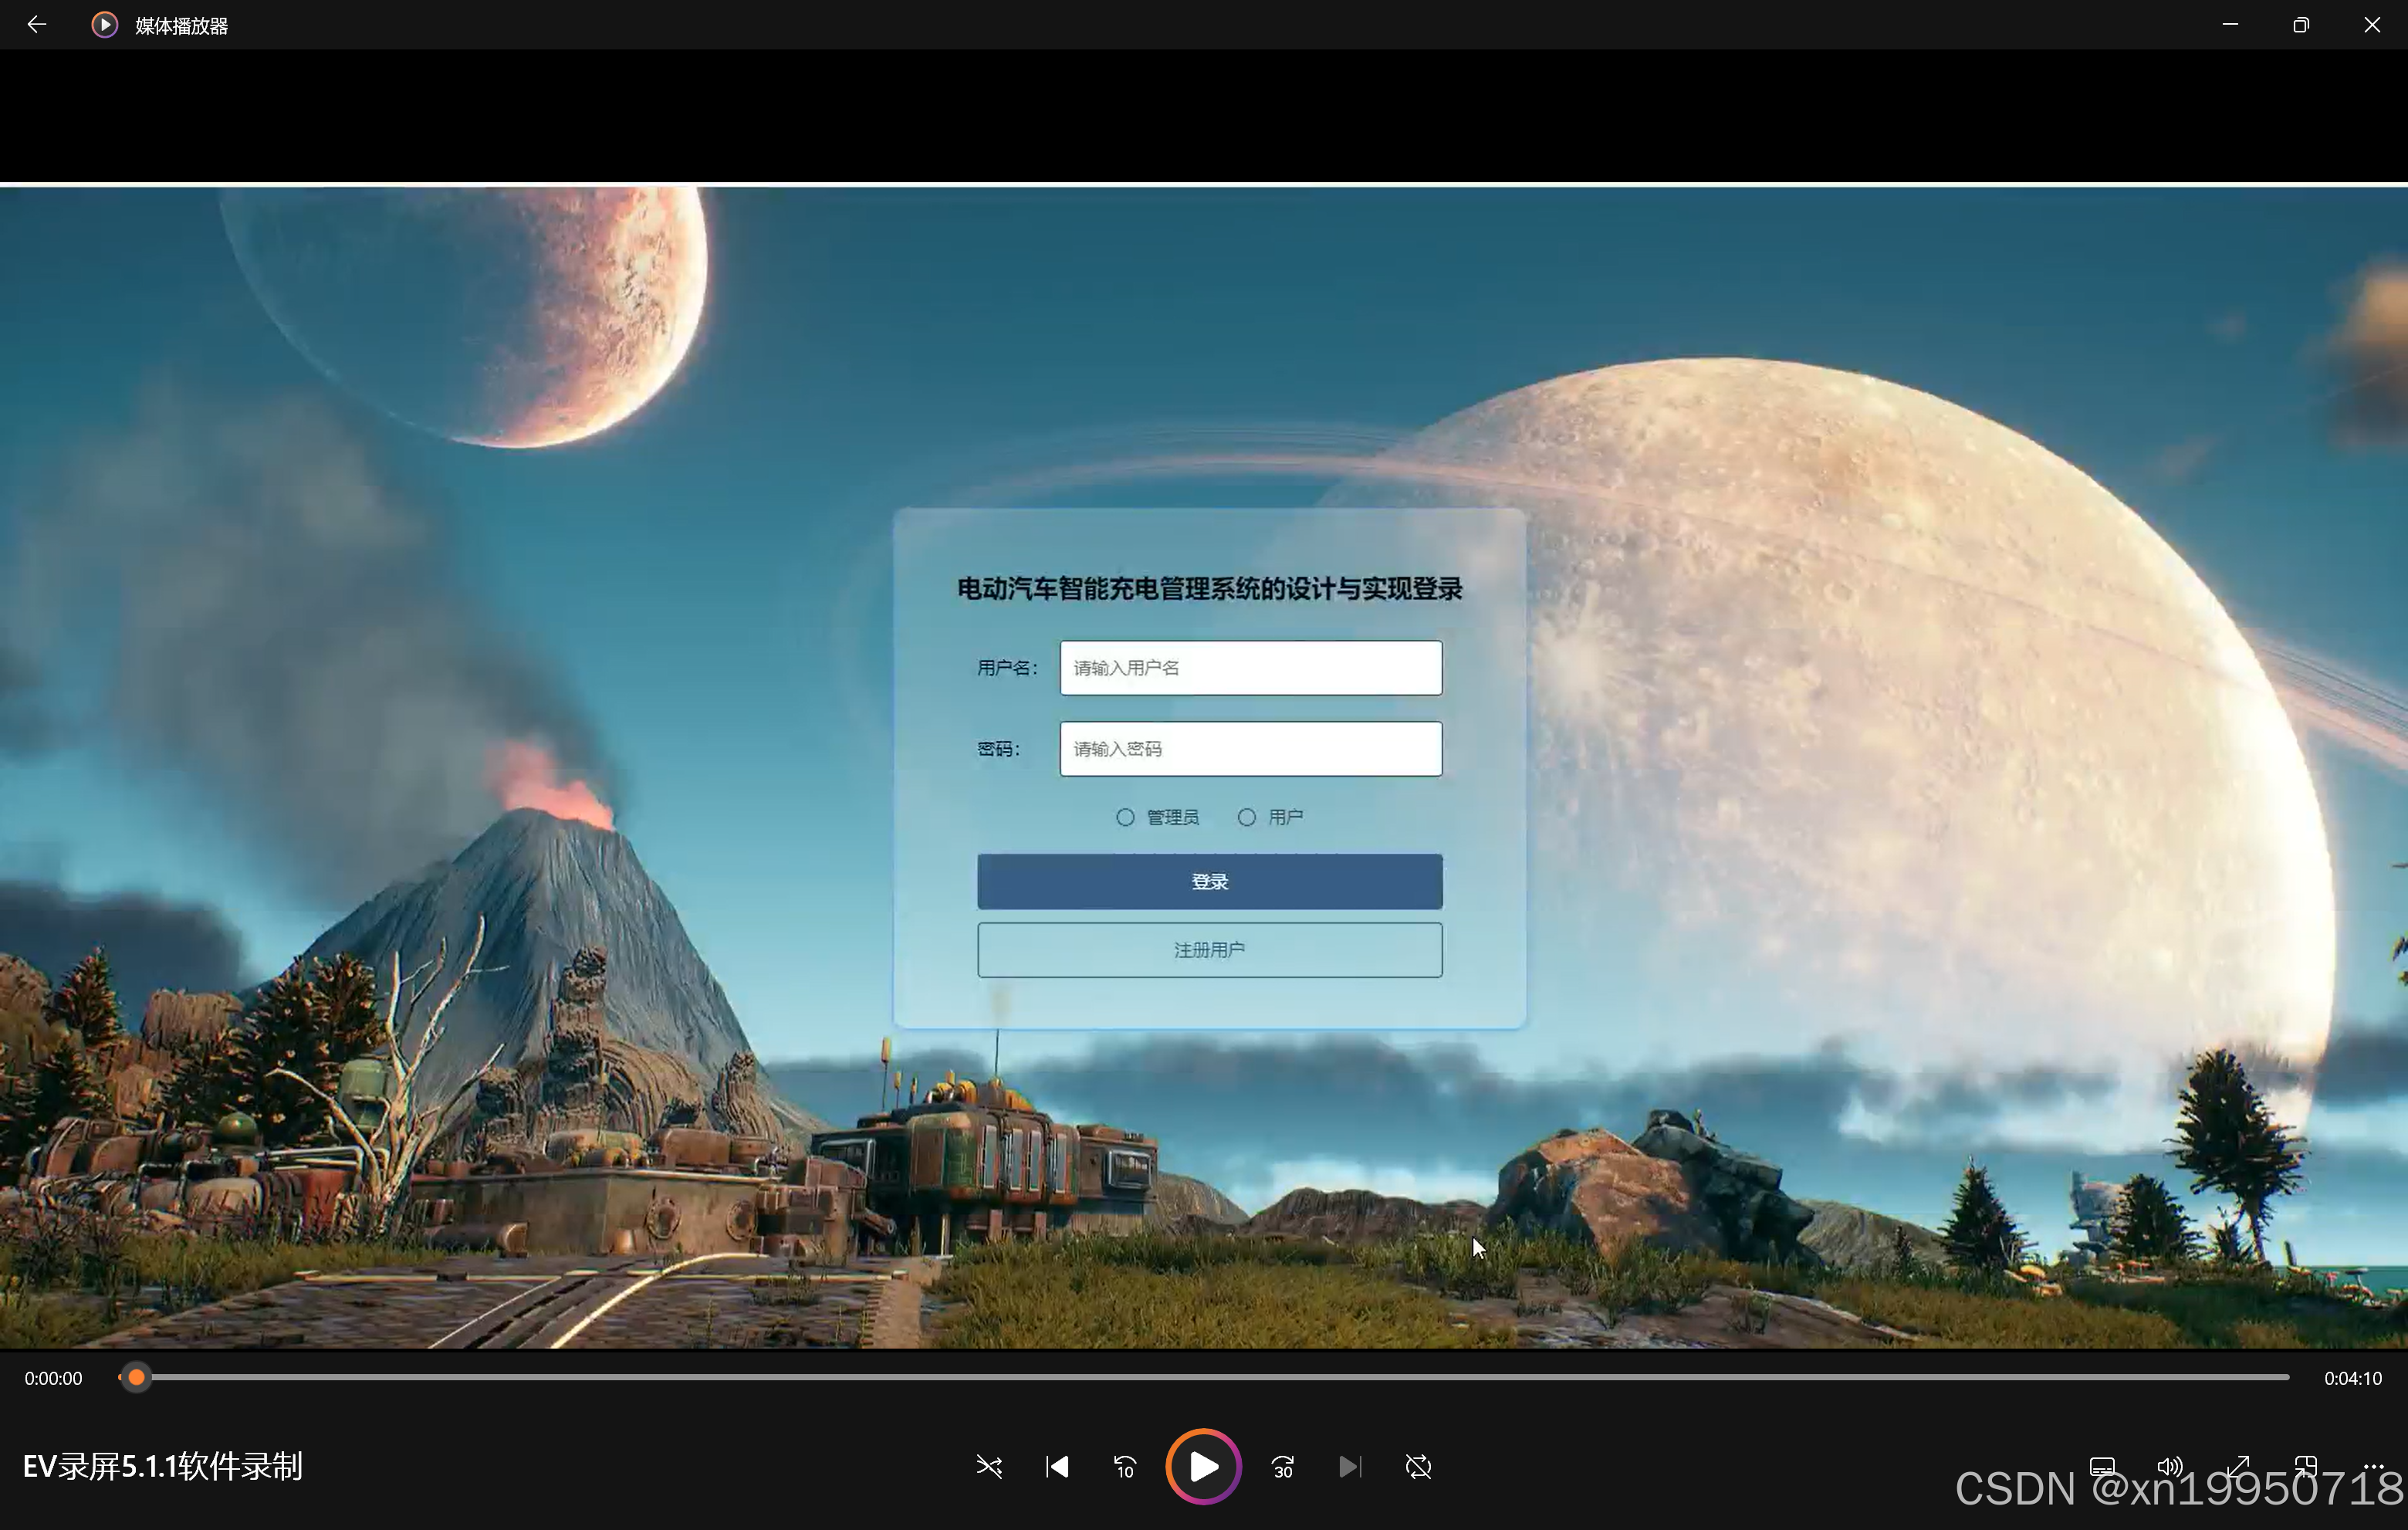Skip forward 30 seconds

[1283, 1467]
